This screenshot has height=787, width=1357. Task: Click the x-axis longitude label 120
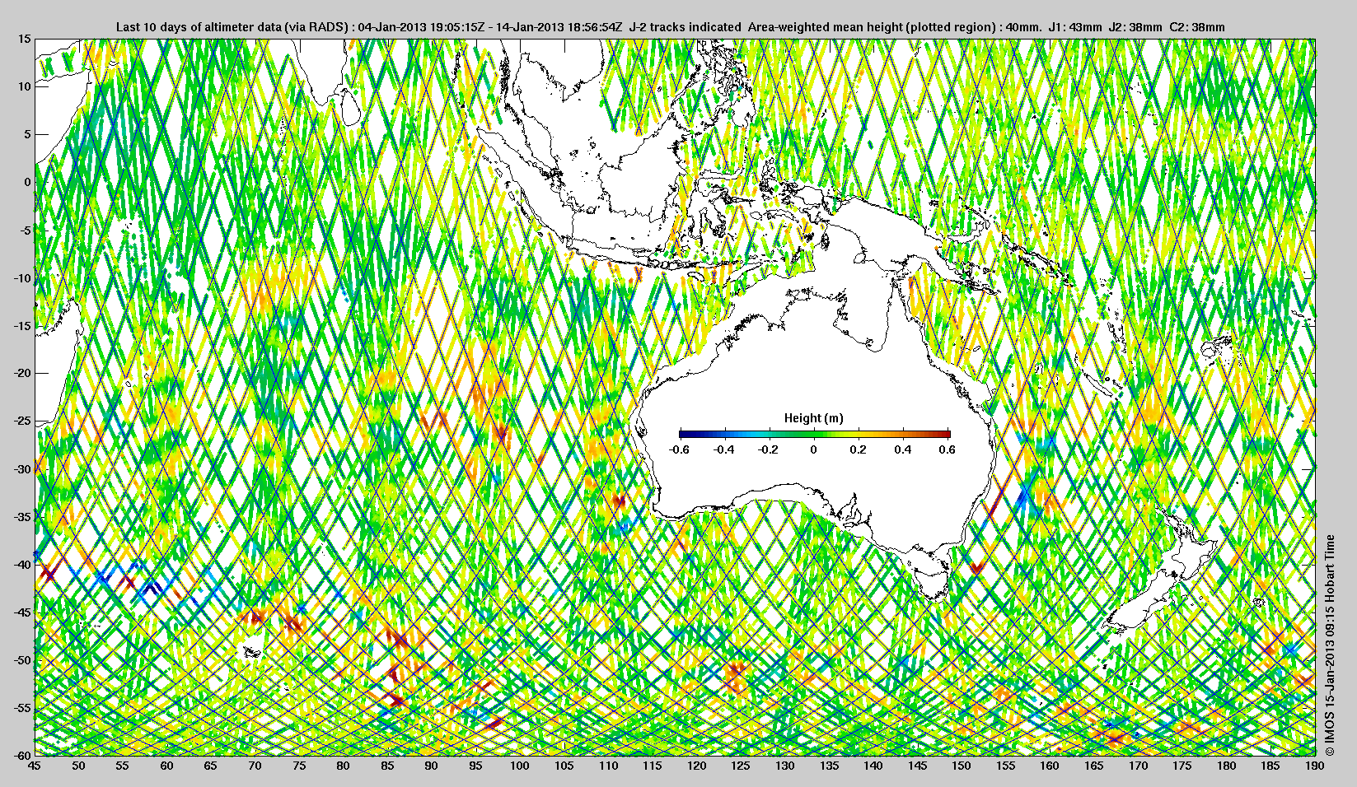[697, 766]
